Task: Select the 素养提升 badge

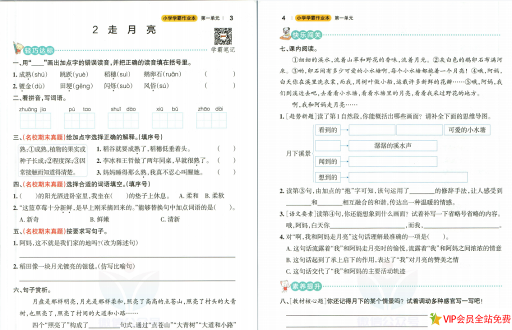Action: (x=307, y=285)
